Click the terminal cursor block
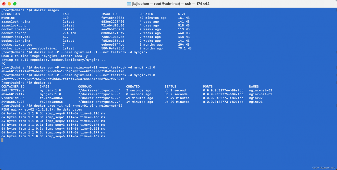This screenshot has width=337, height=170. pyautogui.click(x=2, y=140)
